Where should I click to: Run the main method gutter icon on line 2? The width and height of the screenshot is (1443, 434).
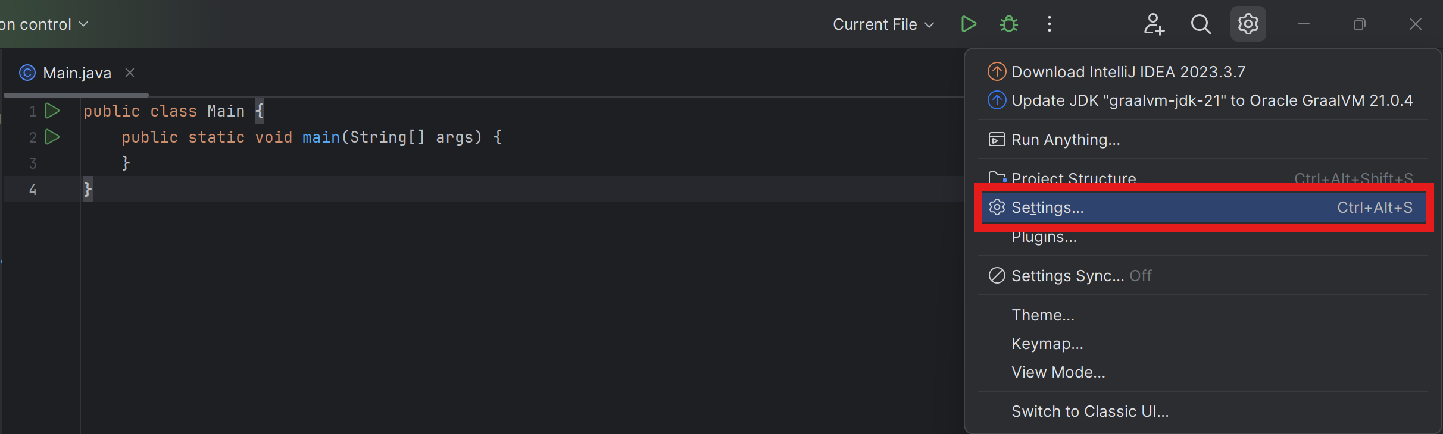pyautogui.click(x=52, y=137)
